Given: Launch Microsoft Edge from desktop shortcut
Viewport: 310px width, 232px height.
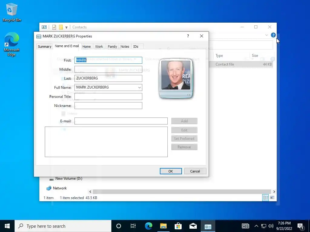Looking at the screenshot, I should point(12,44).
